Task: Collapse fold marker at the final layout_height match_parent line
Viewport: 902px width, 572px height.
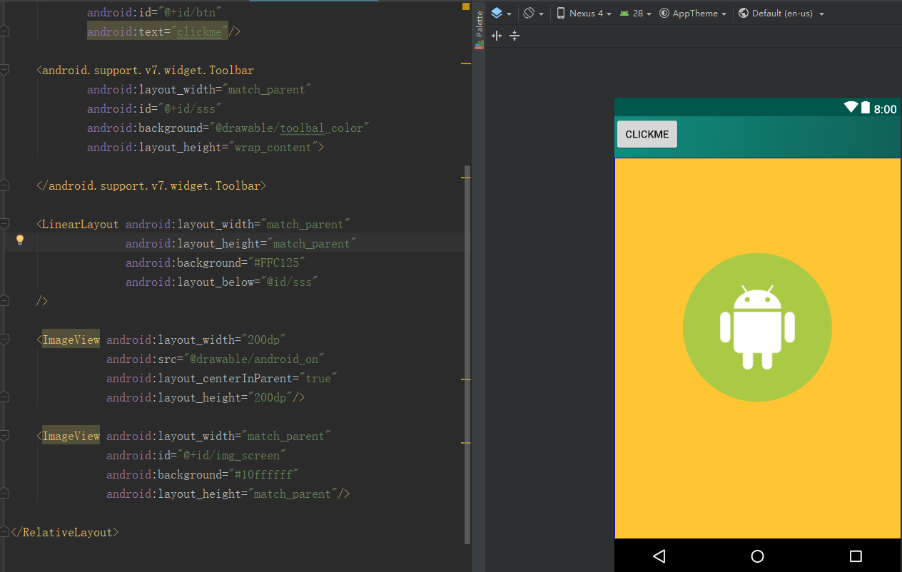Action: [x=4, y=494]
